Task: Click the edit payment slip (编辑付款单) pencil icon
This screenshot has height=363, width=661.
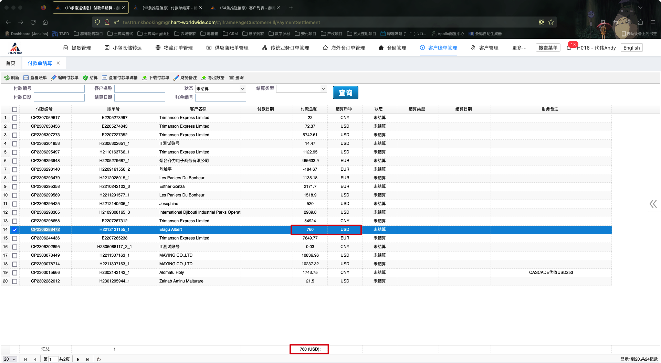Action: pyautogui.click(x=54, y=78)
